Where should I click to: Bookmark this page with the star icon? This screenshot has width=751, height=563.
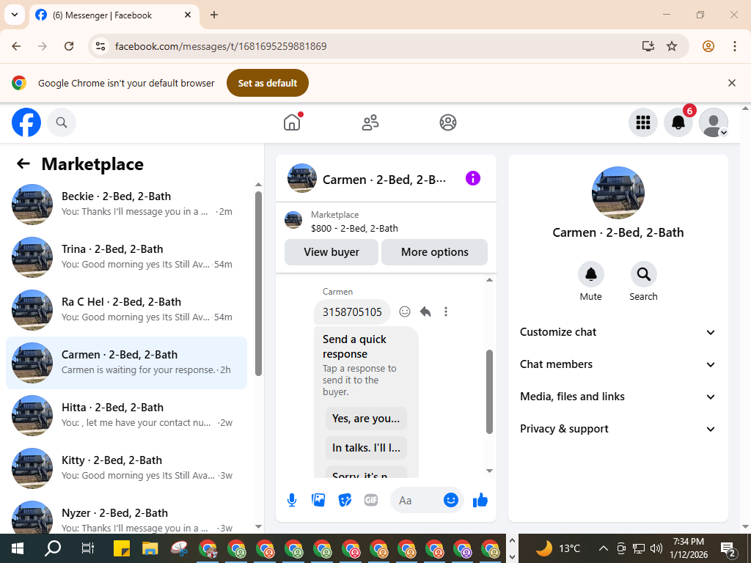point(672,46)
